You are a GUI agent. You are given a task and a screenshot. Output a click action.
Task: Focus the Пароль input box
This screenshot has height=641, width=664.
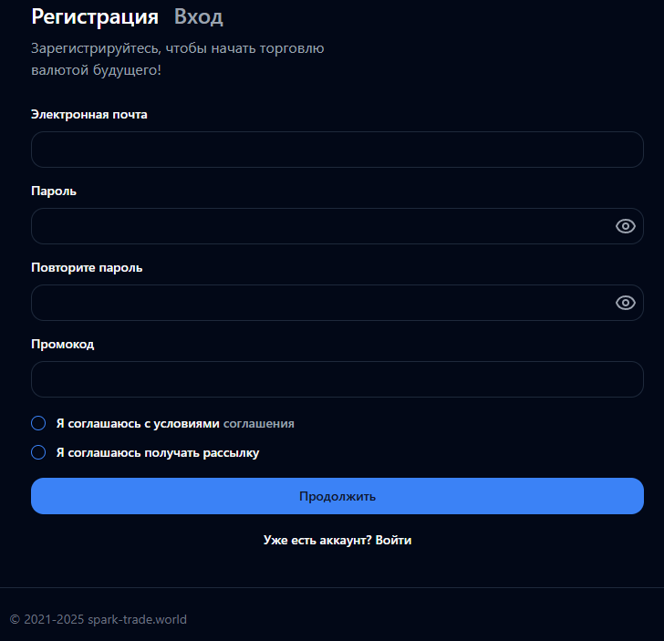319,226
